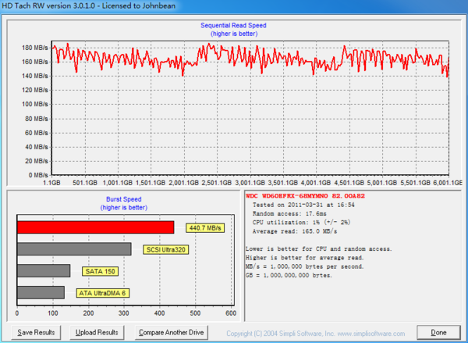Click the gray ATA UltraDMA 6 bar

pyautogui.click(x=41, y=293)
